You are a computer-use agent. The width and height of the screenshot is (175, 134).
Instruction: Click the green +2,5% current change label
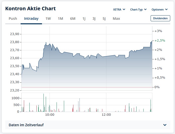pyautogui.click(x=160, y=40)
